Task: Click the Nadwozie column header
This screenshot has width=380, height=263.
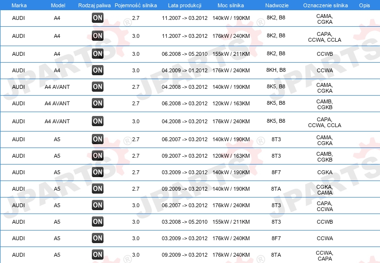Action: point(277,5)
